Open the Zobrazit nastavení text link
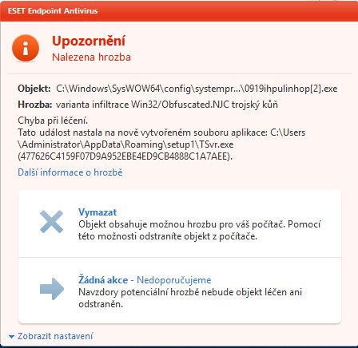This screenshot has width=358, height=348. click(x=55, y=336)
